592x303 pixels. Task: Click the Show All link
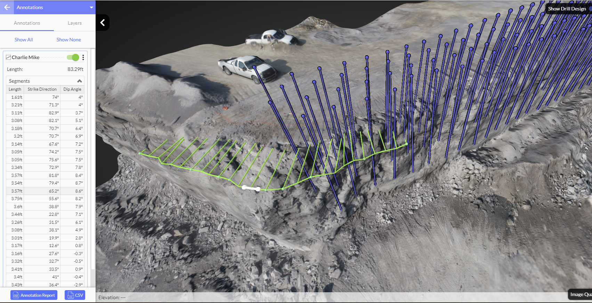(x=24, y=40)
